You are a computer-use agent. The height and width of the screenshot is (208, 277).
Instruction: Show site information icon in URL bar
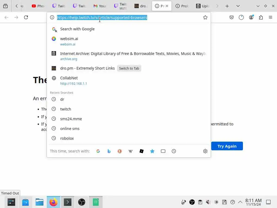[52, 17]
